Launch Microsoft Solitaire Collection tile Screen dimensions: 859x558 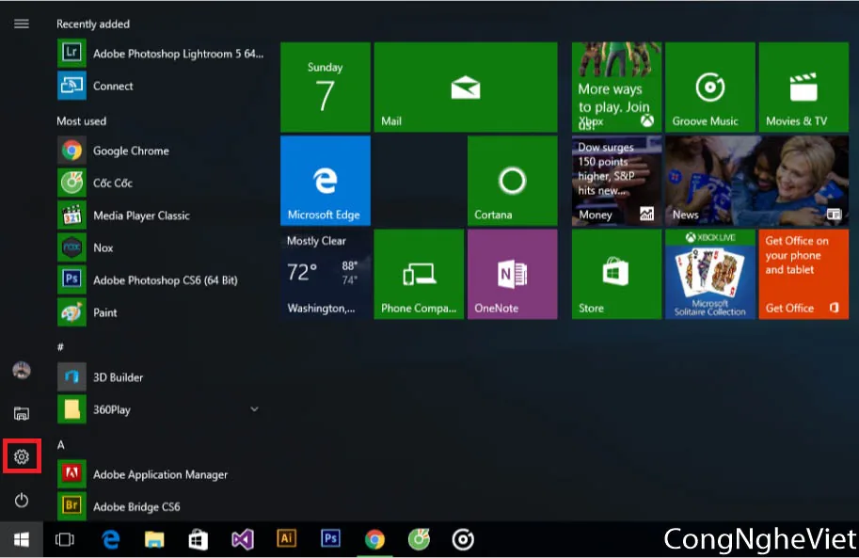(x=710, y=274)
